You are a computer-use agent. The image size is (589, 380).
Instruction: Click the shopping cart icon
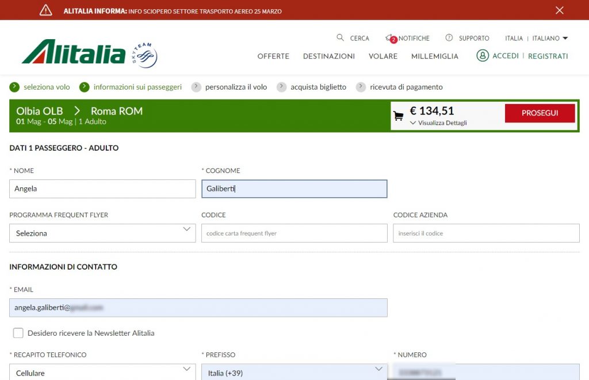pos(399,116)
